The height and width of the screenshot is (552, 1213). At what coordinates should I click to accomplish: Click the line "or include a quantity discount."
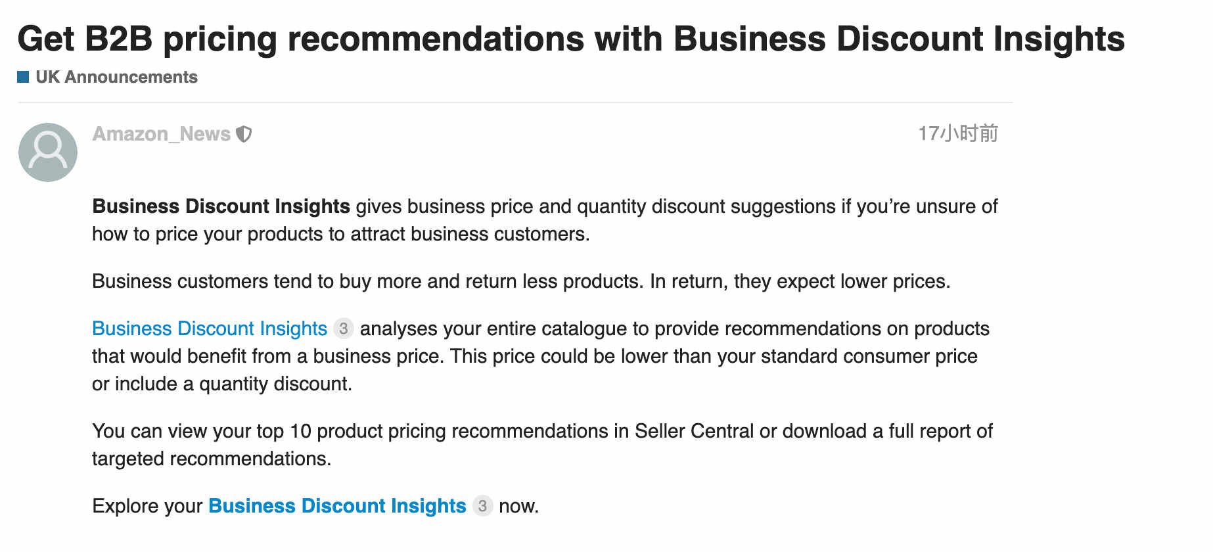(222, 383)
